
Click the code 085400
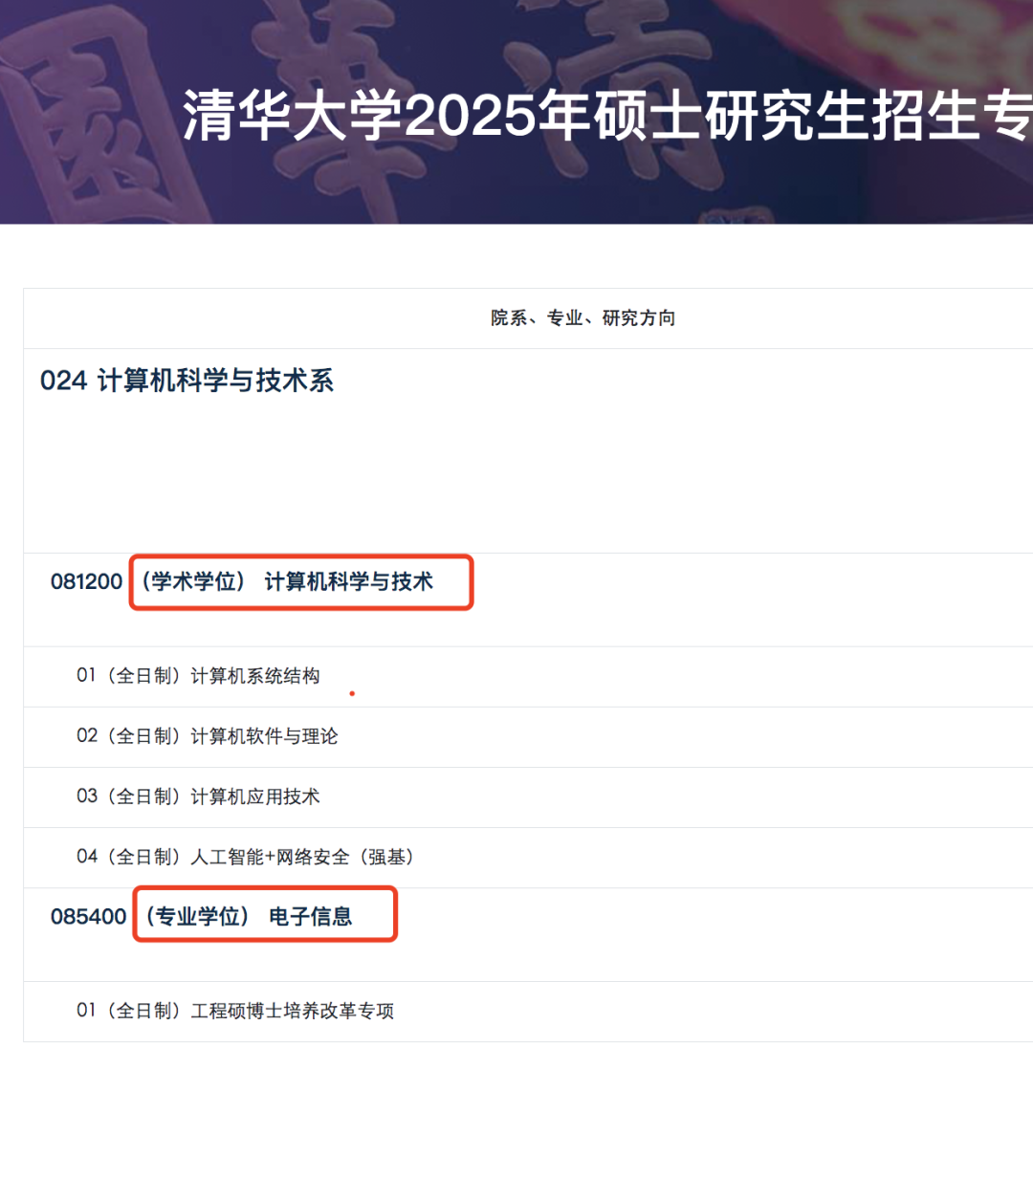click(x=88, y=916)
